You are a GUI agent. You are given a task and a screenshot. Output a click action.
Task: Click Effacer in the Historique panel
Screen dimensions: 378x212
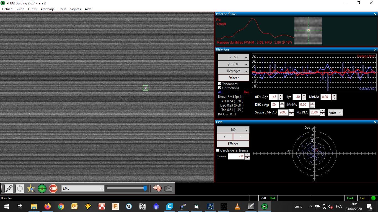[234, 78]
